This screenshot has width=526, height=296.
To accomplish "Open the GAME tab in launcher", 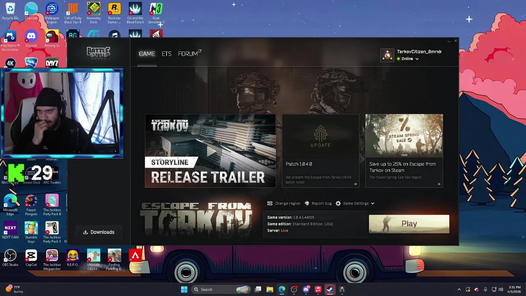I will [147, 54].
